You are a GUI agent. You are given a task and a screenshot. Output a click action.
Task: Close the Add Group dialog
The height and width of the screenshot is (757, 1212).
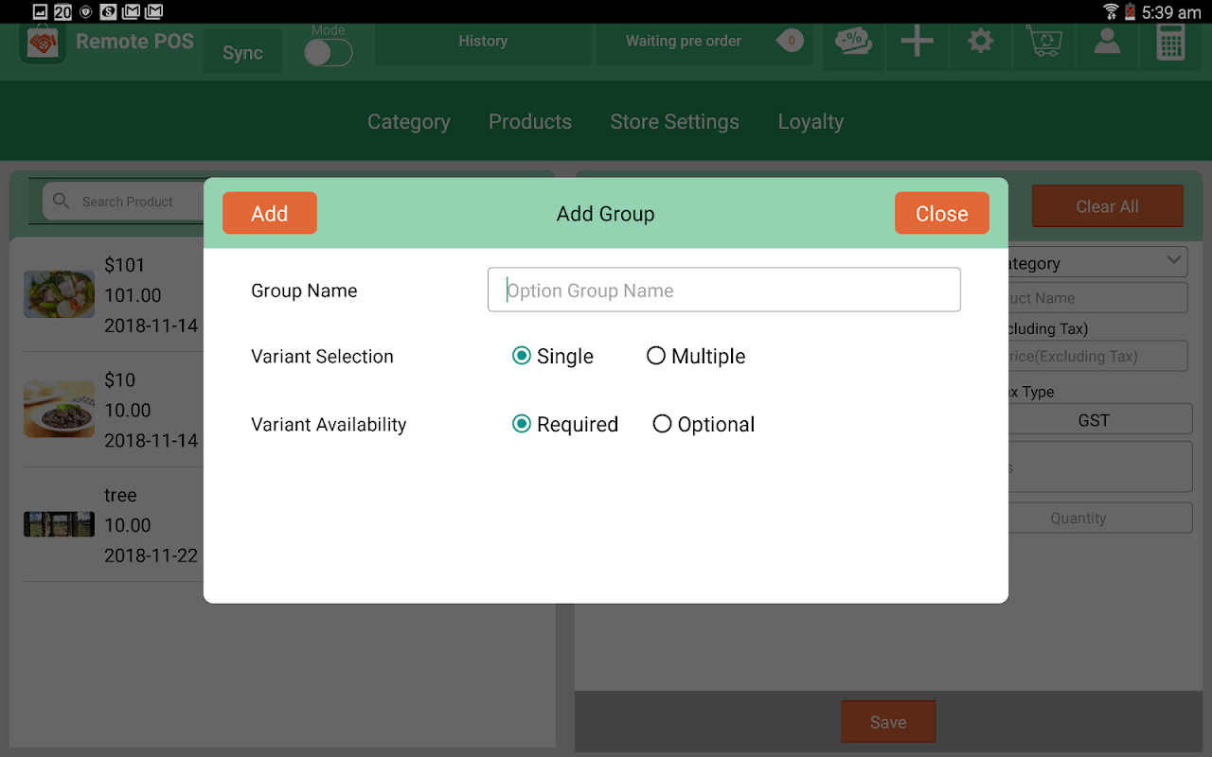pos(942,213)
